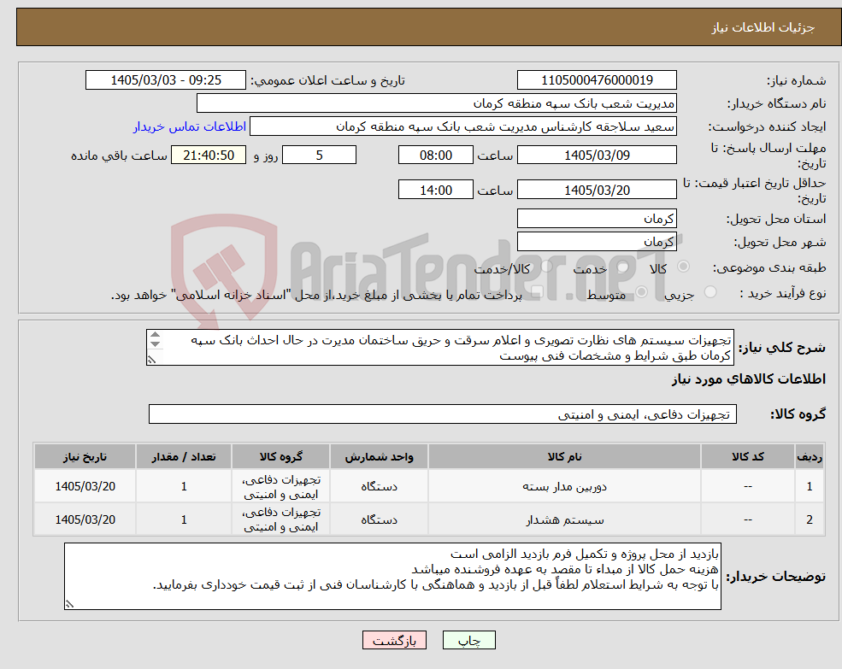Click the کد کالا column header

(x=747, y=456)
